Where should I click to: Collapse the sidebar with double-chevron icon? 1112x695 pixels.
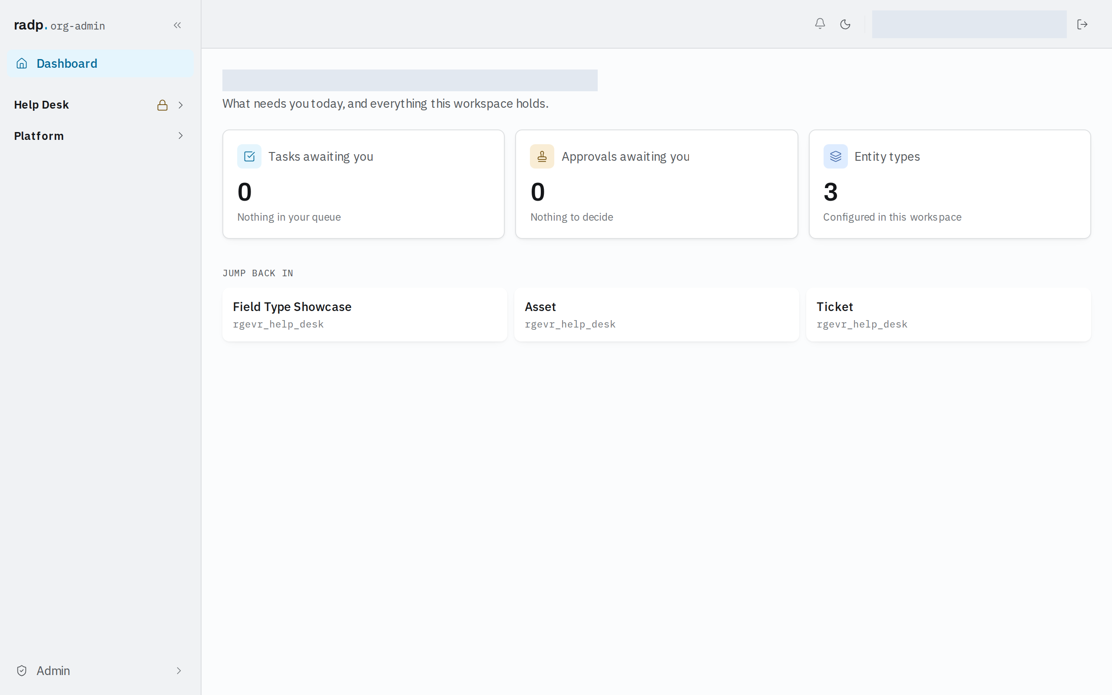pyautogui.click(x=177, y=25)
